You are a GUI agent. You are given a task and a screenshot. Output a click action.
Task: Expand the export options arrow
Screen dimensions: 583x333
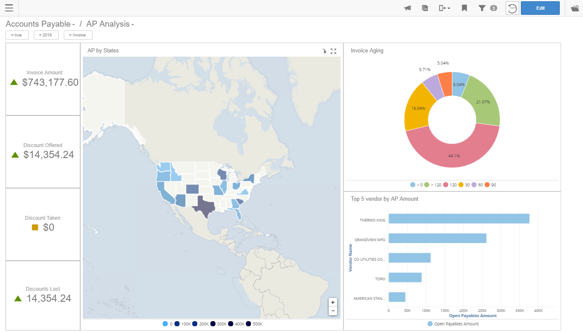[x=450, y=8]
